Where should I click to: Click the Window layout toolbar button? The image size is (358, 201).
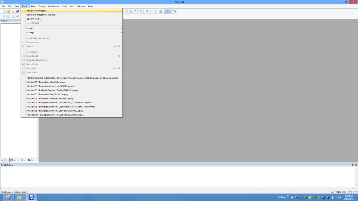[166, 11]
